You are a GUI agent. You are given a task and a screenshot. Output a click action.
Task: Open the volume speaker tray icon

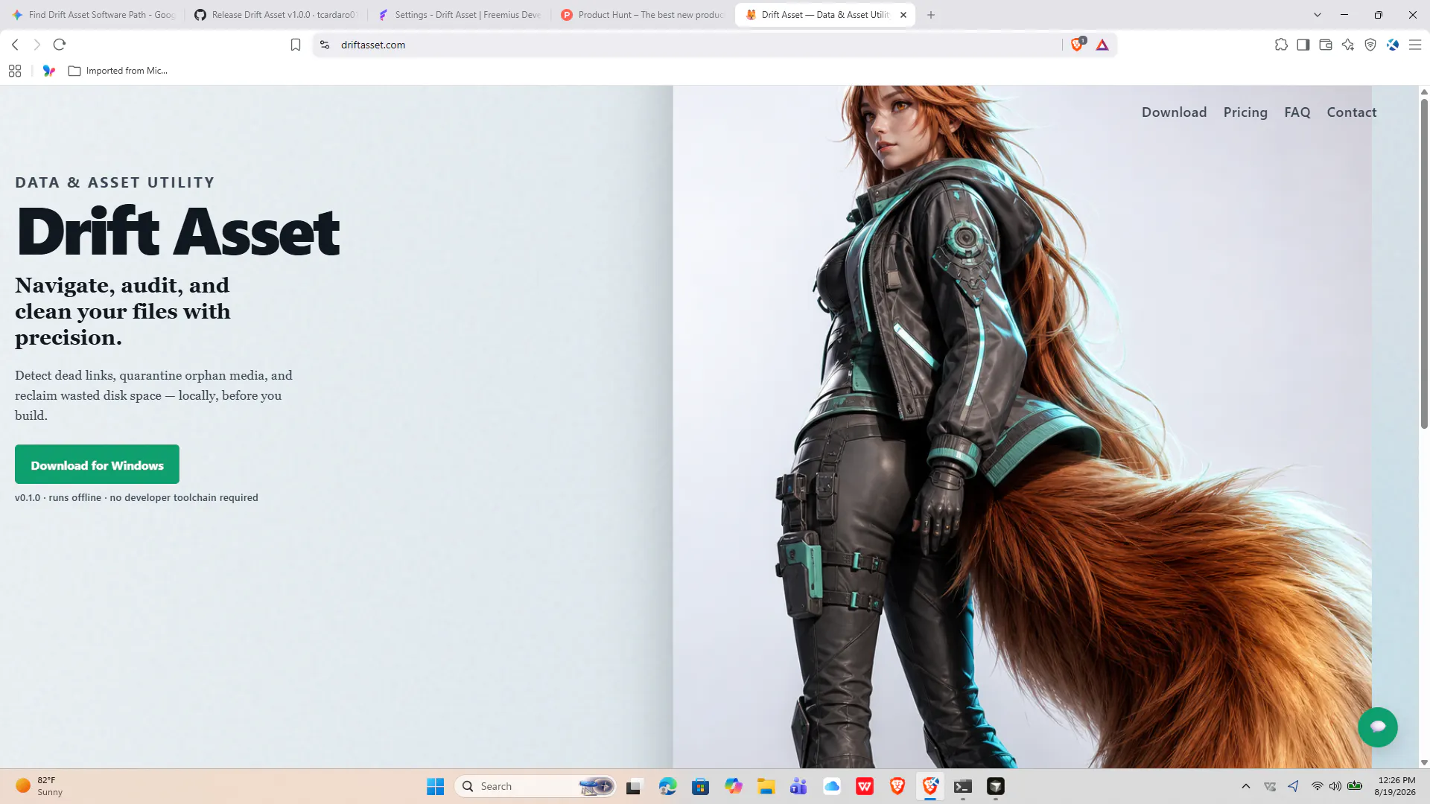(1335, 786)
